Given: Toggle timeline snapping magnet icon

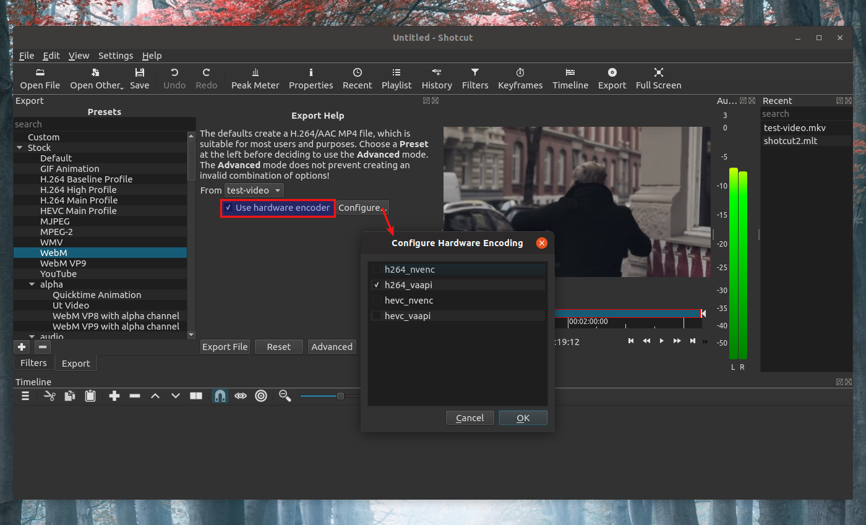Looking at the screenshot, I should [220, 396].
